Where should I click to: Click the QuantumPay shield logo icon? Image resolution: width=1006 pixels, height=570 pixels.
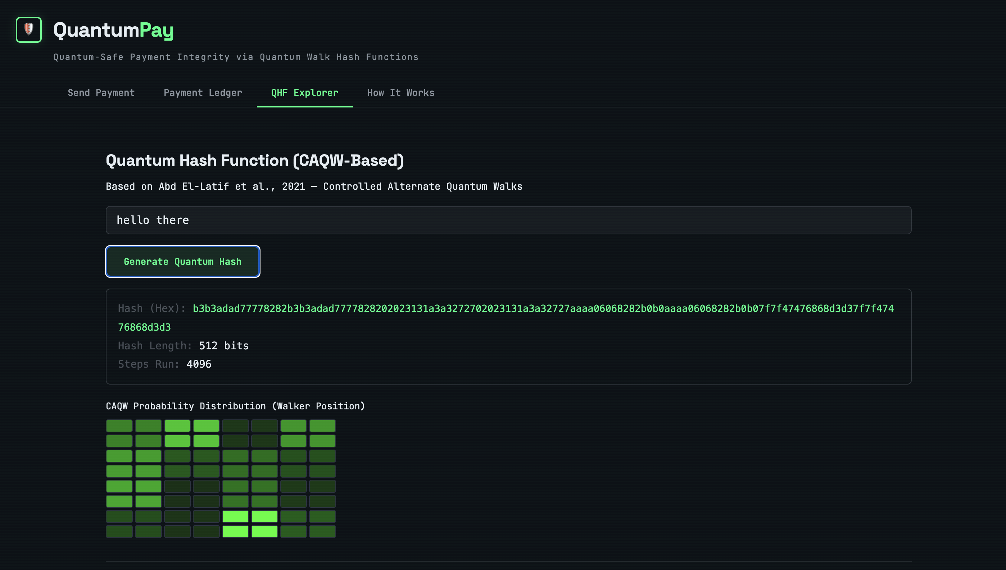coord(29,30)
